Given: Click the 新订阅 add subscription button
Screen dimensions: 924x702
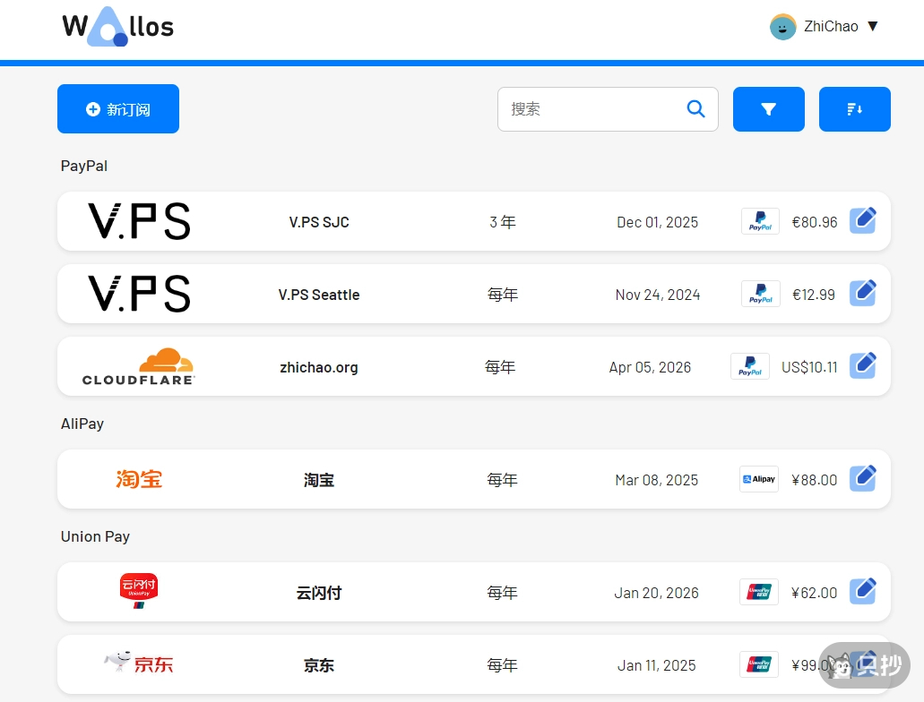Looking at the screenshot, I should click(x=118, y=109).
